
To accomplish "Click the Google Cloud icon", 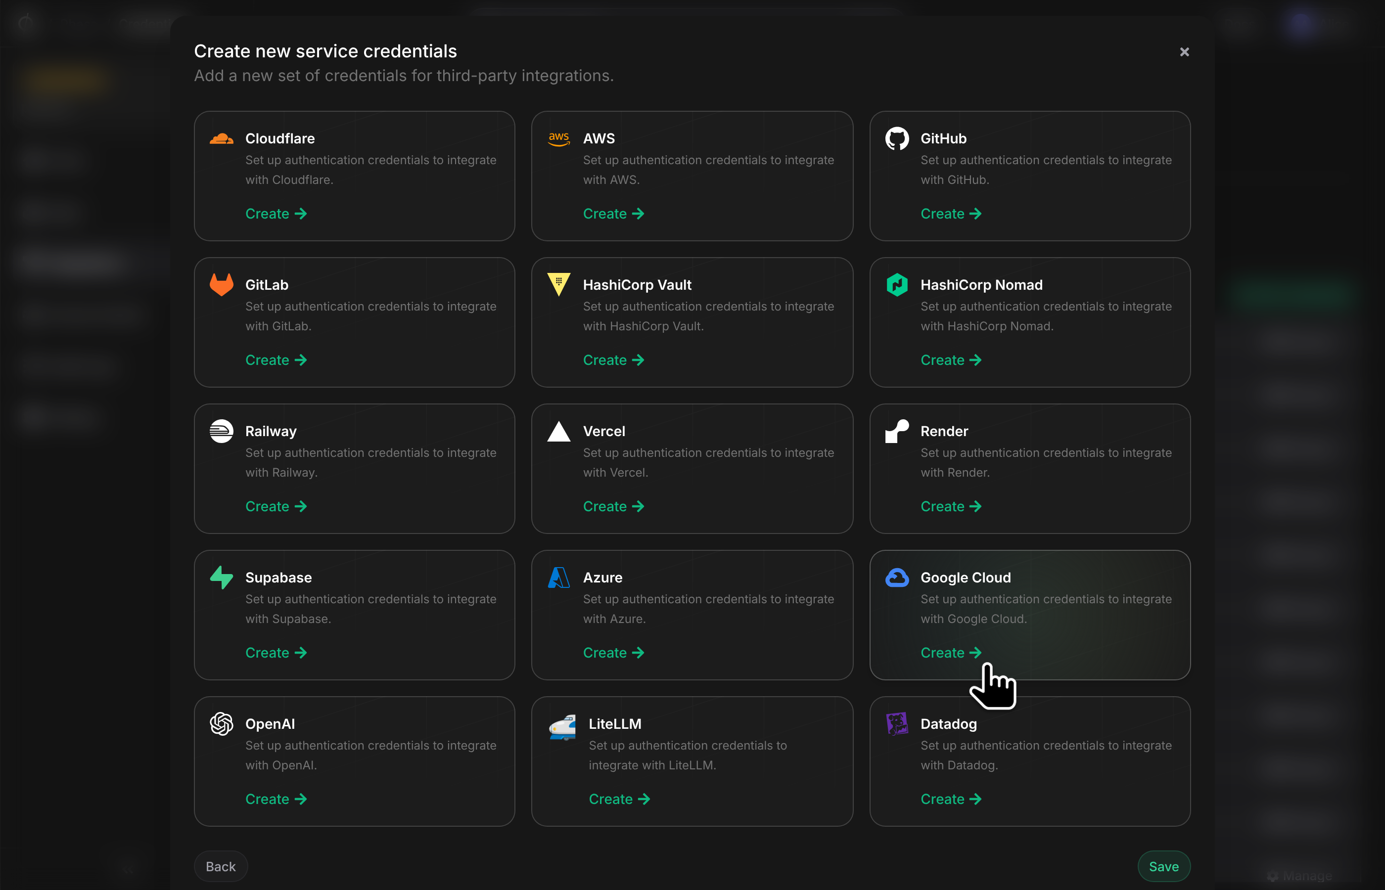I will (x=897, y=578).
